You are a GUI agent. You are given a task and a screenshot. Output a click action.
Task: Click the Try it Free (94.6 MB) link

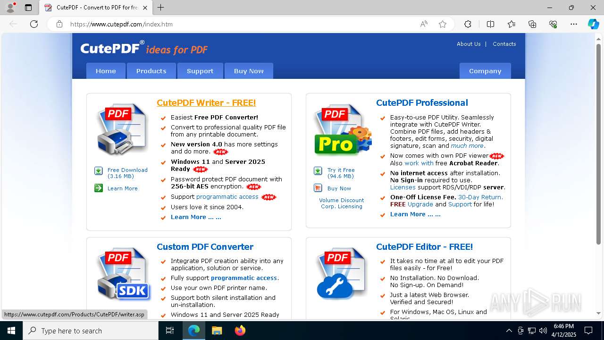[341, 173]
